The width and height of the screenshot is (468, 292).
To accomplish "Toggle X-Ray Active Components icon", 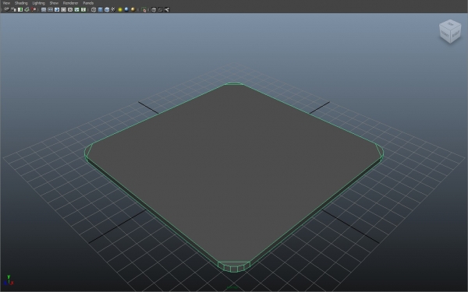I will 160,9.
